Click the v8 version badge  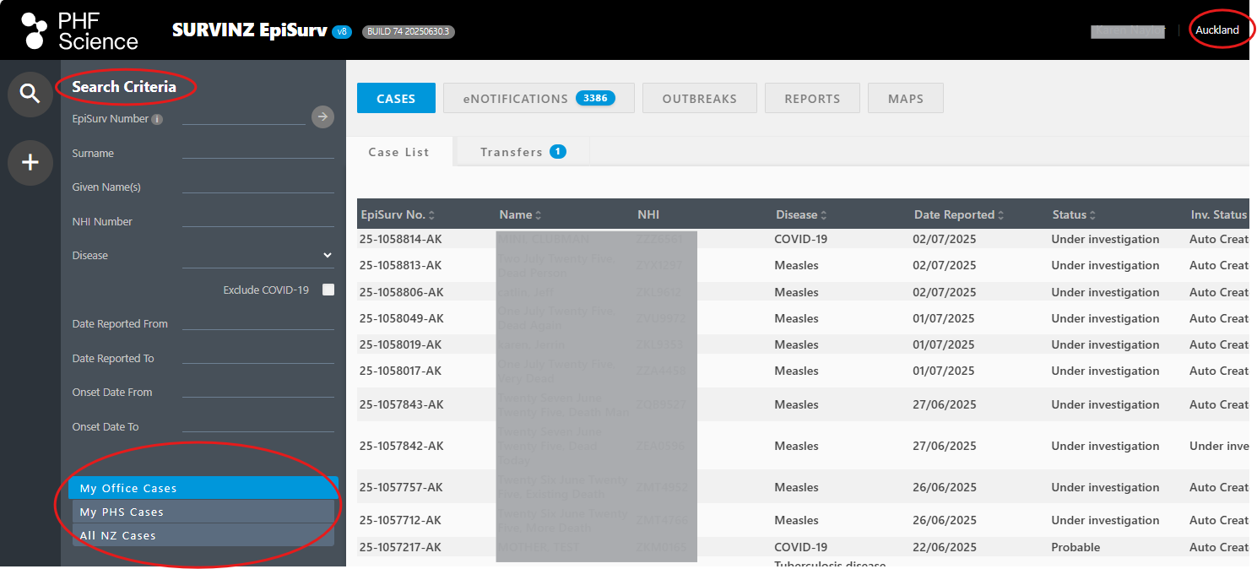pyautogui.click(x=342, y=32)
